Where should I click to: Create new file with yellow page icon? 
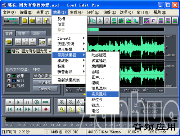coord(25,21)
